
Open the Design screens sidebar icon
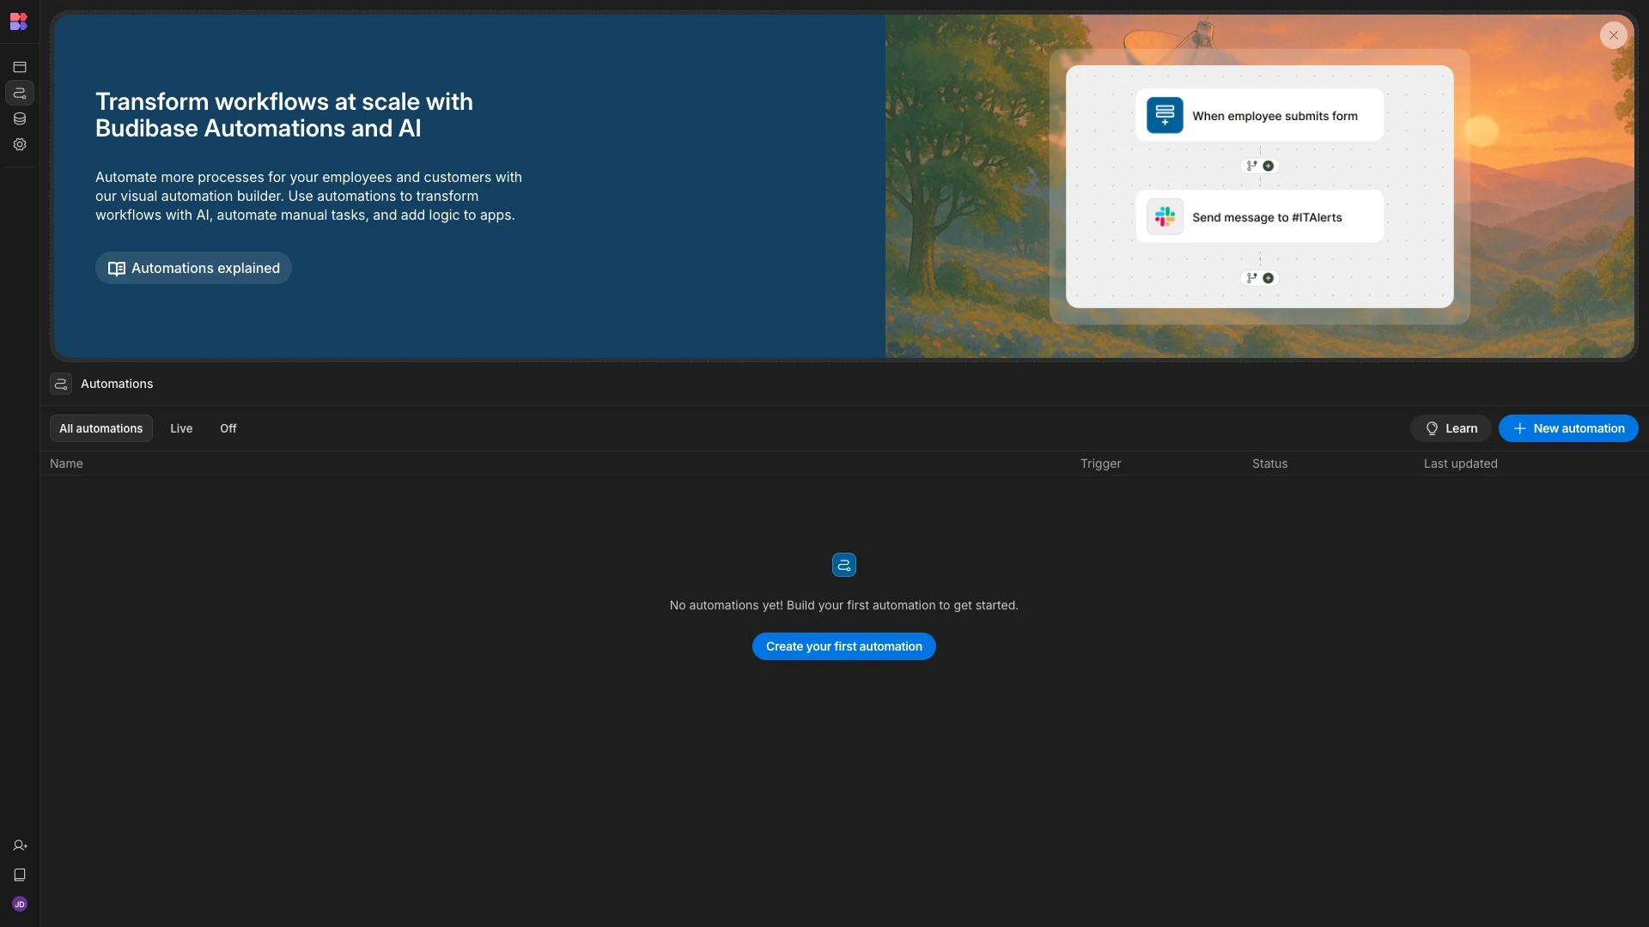pyautogui.click(x=20, y=67)
